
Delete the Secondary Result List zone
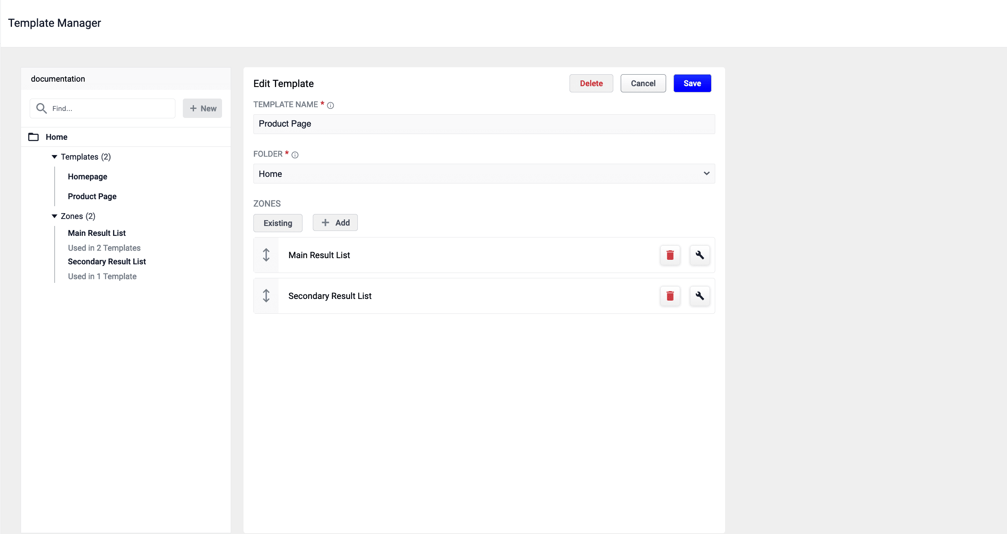coord(670,296)
